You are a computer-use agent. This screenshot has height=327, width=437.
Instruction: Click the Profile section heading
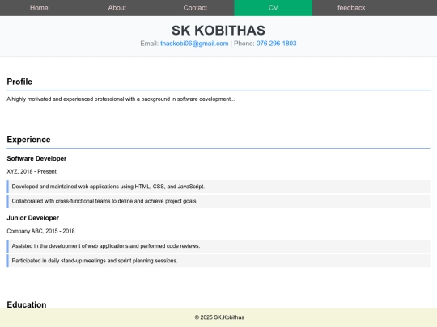19,82
